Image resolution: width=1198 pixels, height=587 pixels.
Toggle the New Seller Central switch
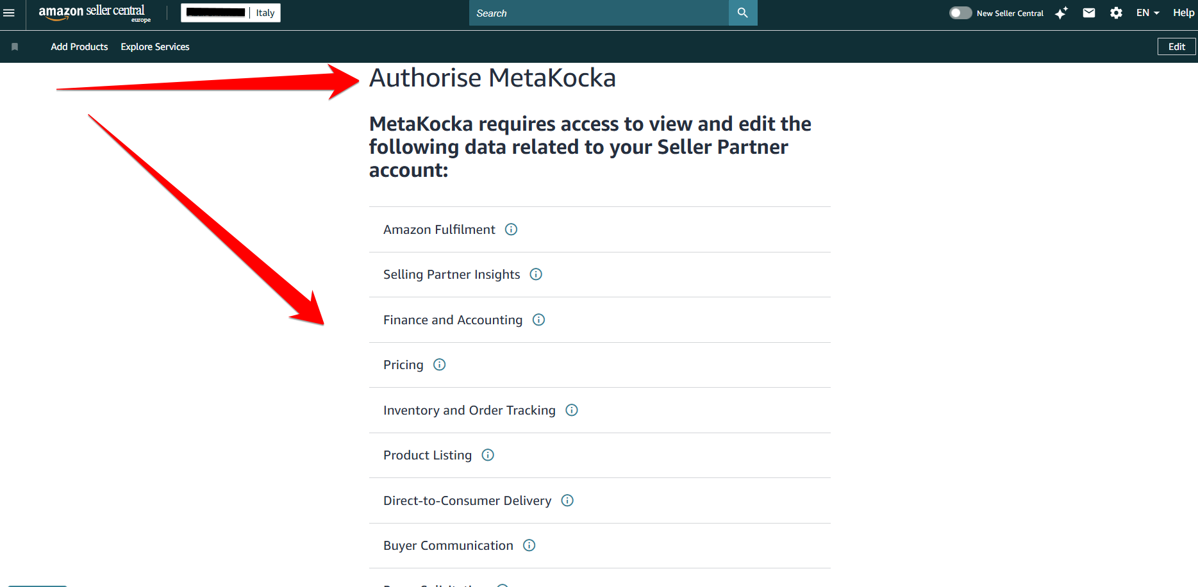(960, 13)
